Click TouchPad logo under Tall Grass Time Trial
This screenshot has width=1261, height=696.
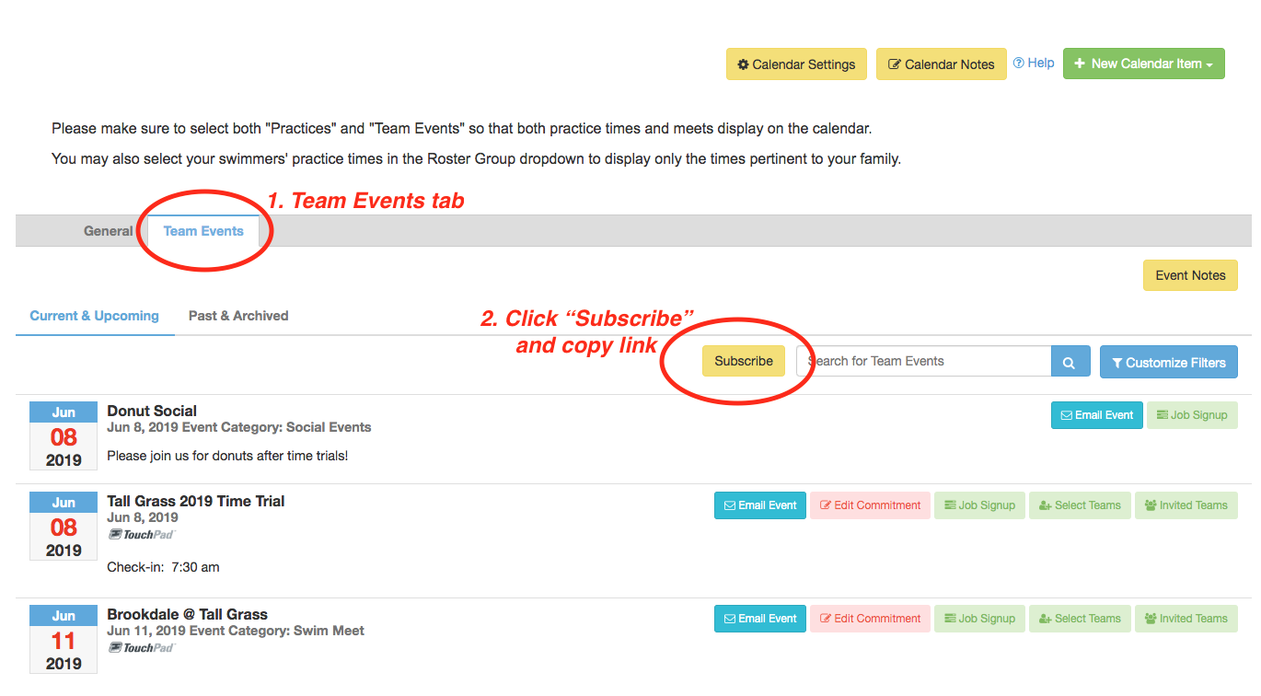141,535
